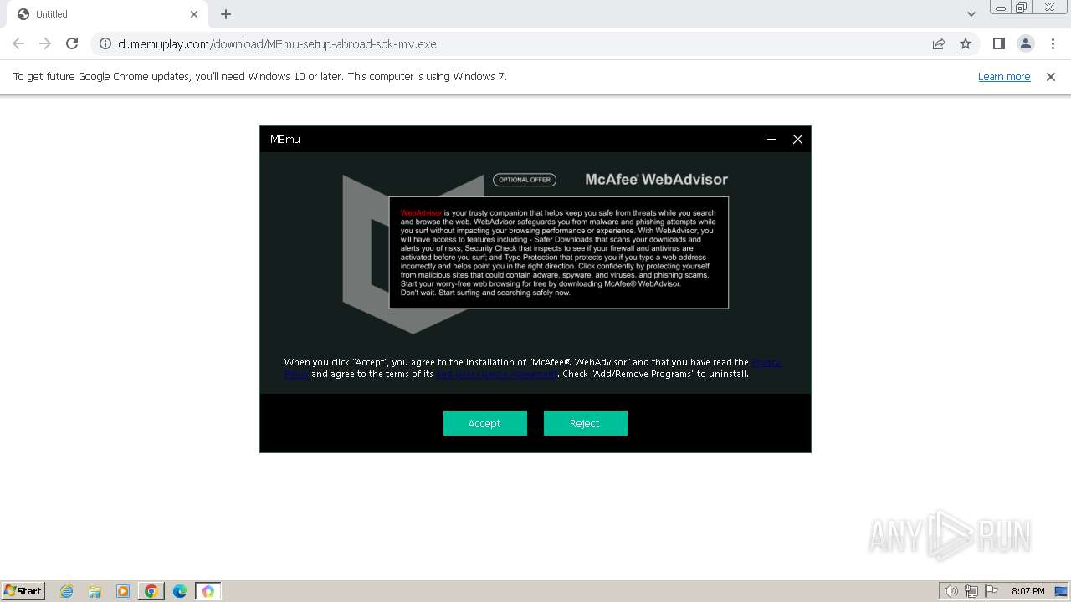Open Windows Explorer from the taskbar
This screenshot has width=1071, height=602.
(95, 591)
